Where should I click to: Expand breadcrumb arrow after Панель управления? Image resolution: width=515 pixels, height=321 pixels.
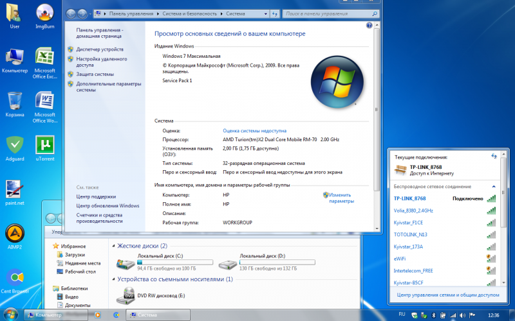point(158,13)
